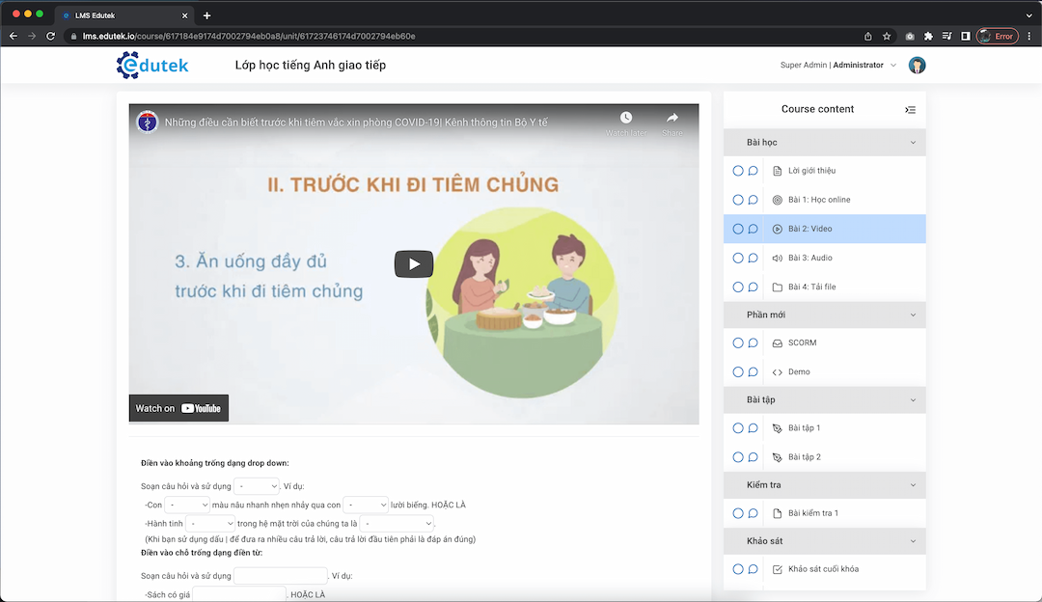Open the dropdown after '-Con' in the quiz
The width and height of the screenshot is (1042, 602).
pos(187,505)
